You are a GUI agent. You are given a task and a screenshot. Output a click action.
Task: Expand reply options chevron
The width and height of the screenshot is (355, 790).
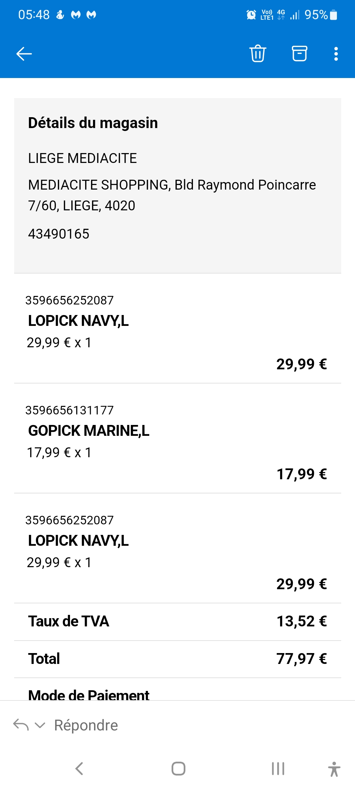tap(40, 725)
